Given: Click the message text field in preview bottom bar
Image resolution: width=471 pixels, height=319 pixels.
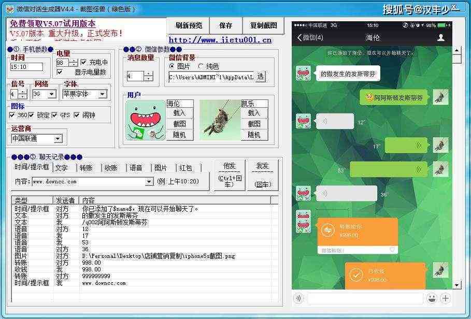Looking at the screenshot, I should [365, 298].
